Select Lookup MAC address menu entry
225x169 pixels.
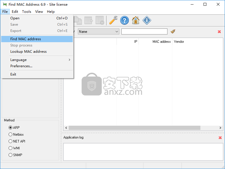[x=37, y=51]
